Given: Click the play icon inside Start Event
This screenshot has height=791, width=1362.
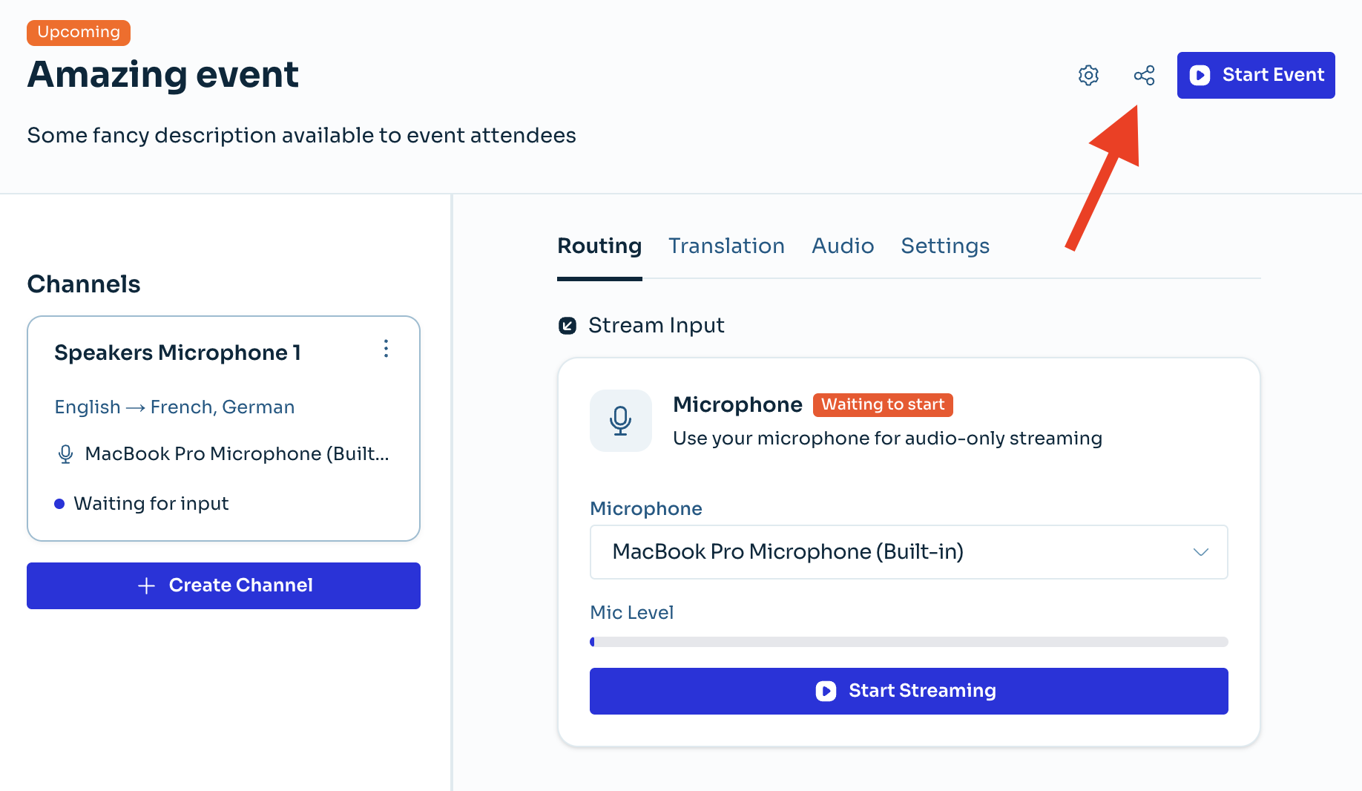Looking at the screenshot, I should (x=1200, y=75).
